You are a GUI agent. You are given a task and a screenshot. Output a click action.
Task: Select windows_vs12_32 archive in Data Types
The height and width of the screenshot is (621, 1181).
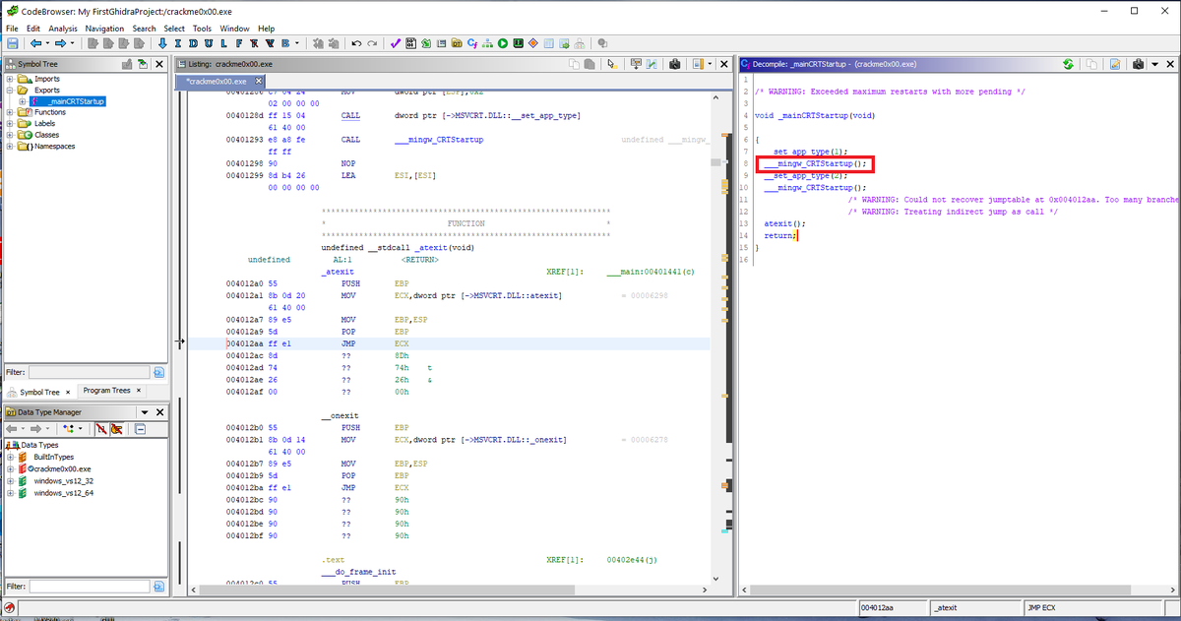[x=64, y=481]
